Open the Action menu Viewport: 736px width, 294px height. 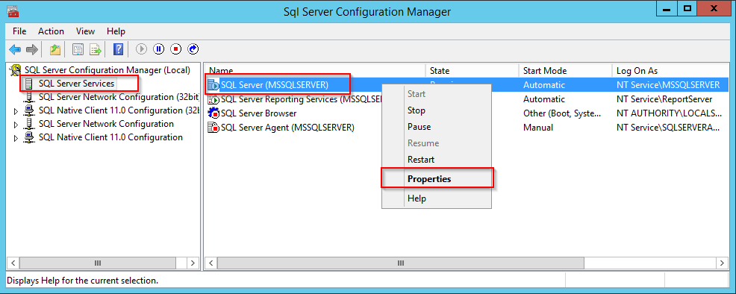click(52, 31)
